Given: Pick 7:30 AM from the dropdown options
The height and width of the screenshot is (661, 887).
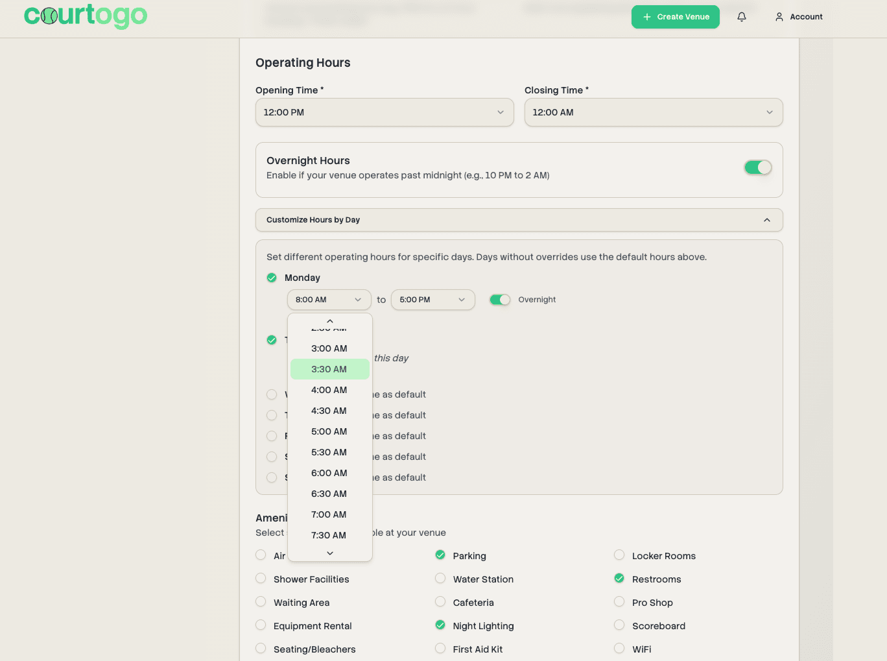Looking at the screenshot, I should pyautogui.click(x=329, y=535).
